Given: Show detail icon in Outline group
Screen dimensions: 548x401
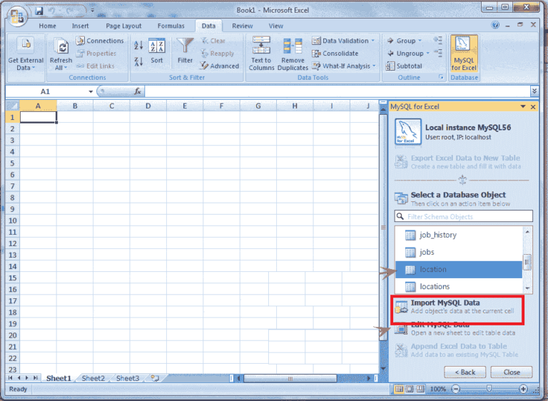Looking at the screenshot, I should (x=438, y=40).
